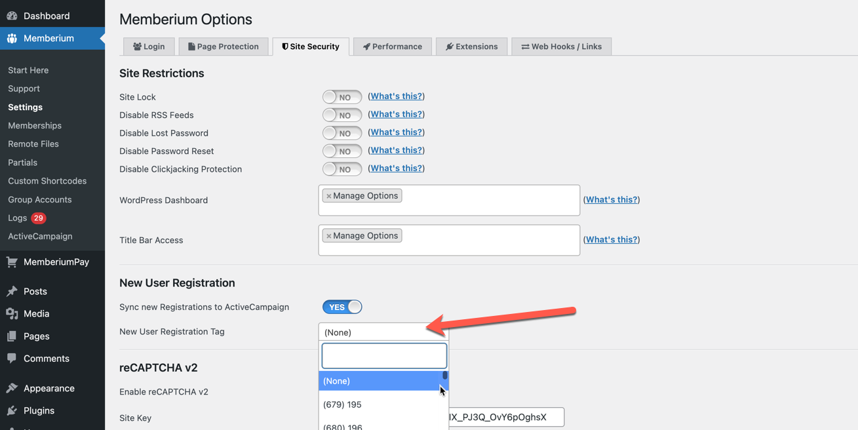Turn off Sync new Registrations toggle
This screenshot has width=858, height=430.
[x=342, y=307]
